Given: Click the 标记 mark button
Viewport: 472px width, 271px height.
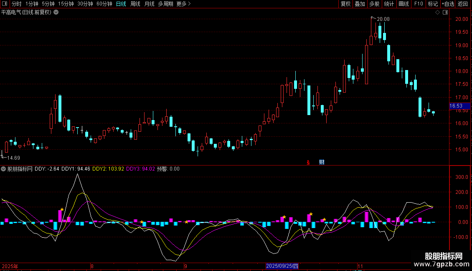Looking at the screenshot, I should (x=433, y=4).
